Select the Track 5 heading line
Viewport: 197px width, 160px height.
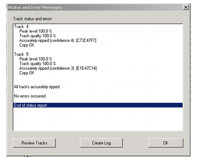coord(21,54)
